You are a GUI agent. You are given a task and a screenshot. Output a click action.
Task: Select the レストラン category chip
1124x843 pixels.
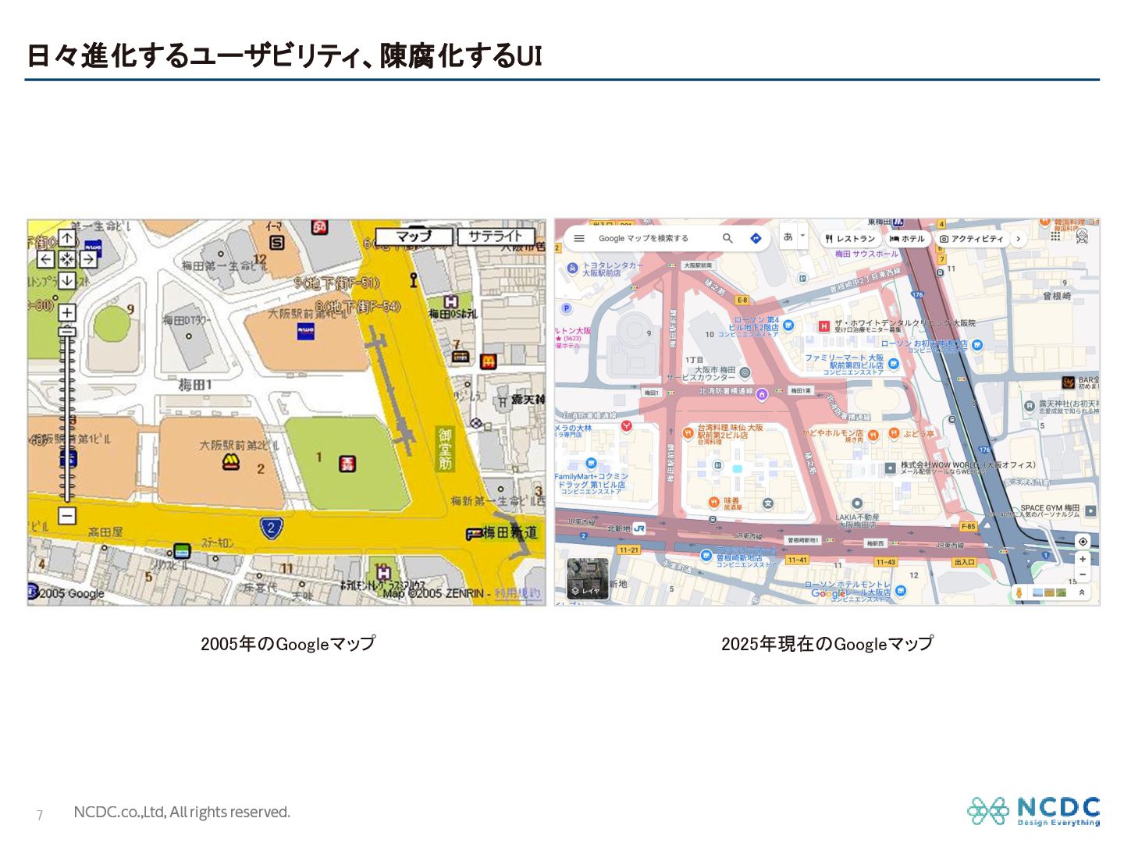pos(850,239)
